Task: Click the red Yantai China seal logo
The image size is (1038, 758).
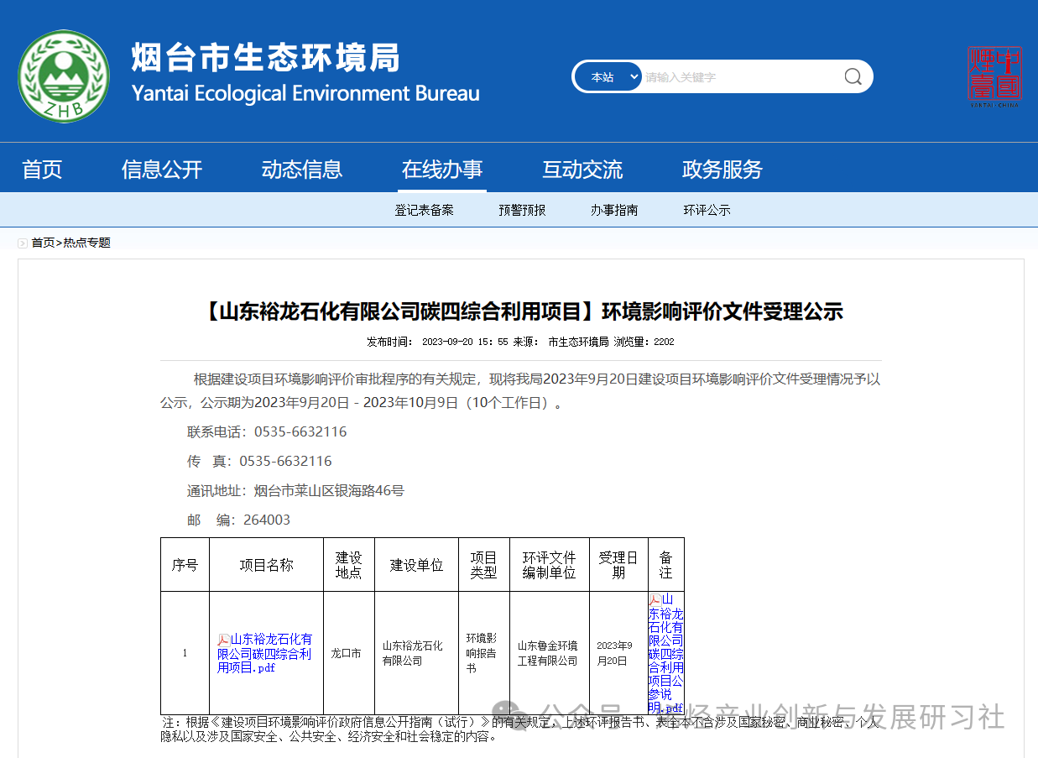Action: [x=994, y=77]
